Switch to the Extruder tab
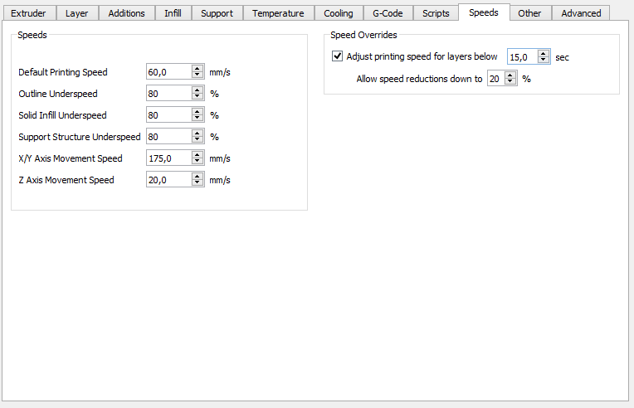Viewport: 634px width, 408px height. [28, 13]
